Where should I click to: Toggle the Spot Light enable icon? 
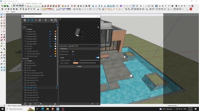click(25, 46)
